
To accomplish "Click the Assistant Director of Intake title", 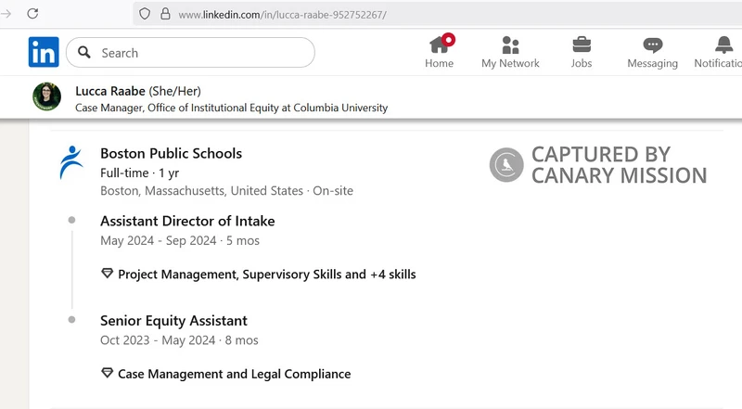I will [x=187, y=221].
